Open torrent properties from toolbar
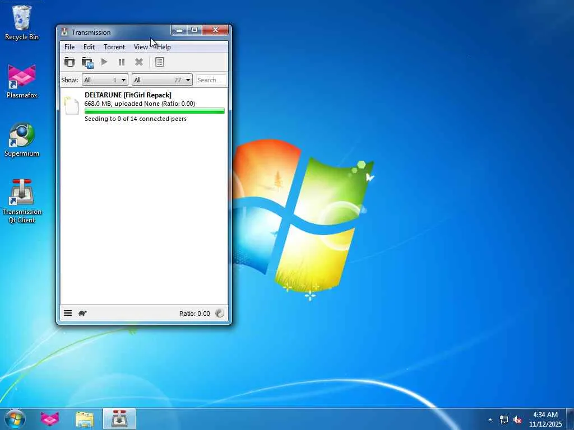 click(x=160, y=62)
